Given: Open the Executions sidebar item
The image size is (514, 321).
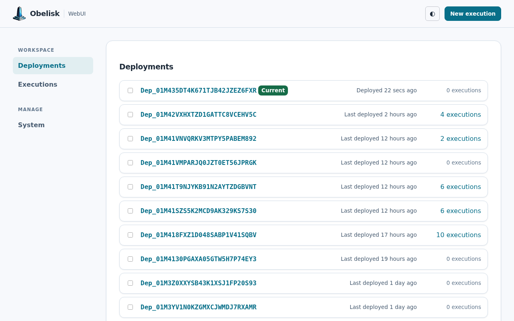Looking at the screenshot, I should point(53,84).
